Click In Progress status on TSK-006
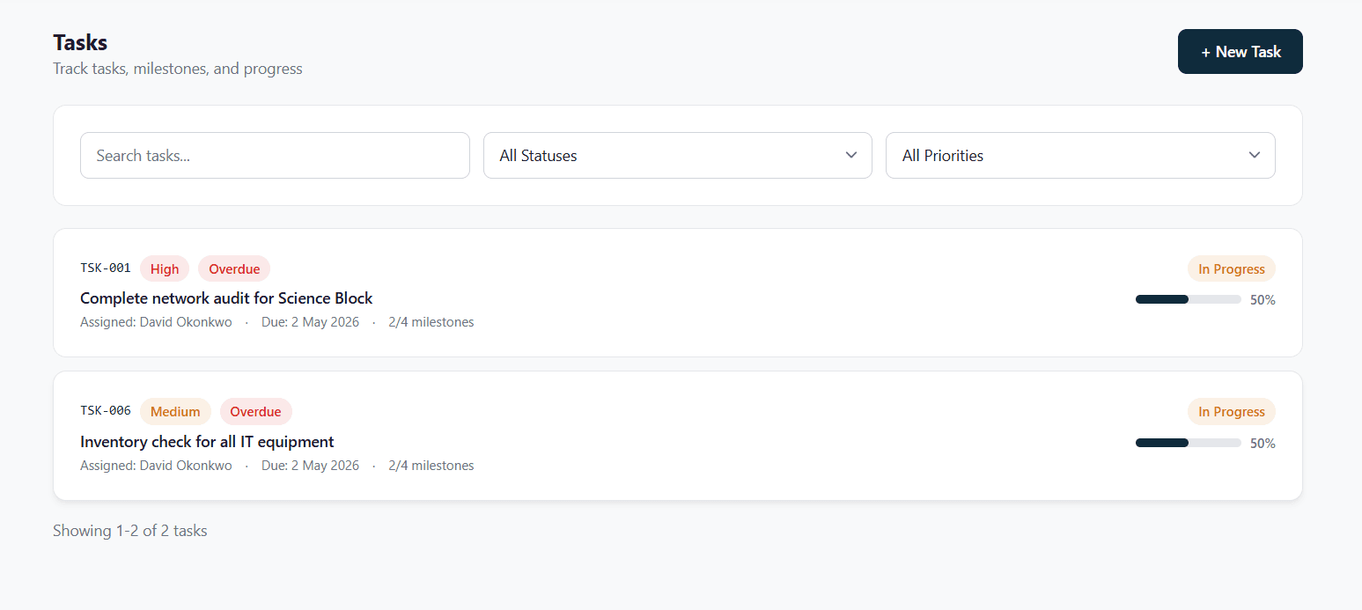The image size is (1362, 610). point(1231,412)
